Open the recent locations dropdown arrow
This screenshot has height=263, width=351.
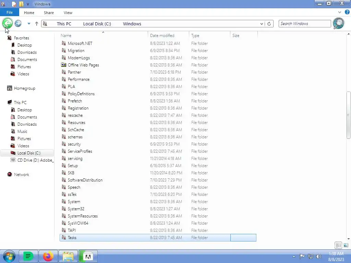(x=29, y=24)
